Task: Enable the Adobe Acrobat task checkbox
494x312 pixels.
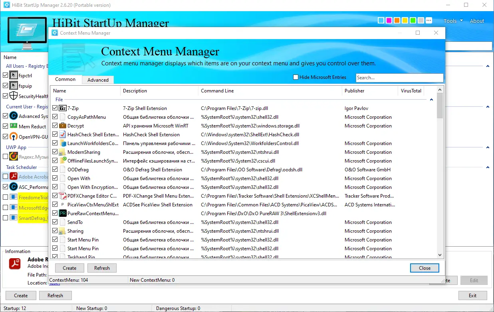Action: 5,176
